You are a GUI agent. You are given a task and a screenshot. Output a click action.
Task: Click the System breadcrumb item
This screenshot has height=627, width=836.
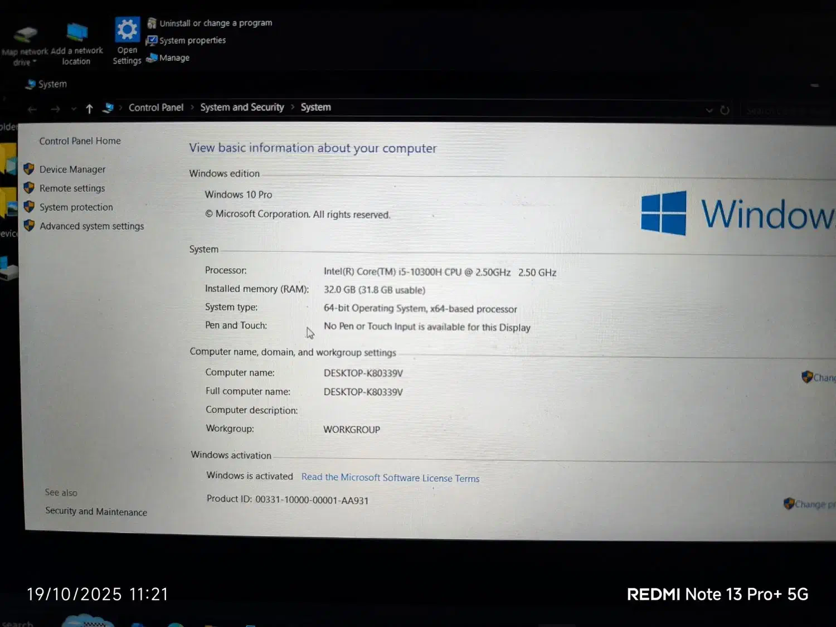tap(315, 107)
